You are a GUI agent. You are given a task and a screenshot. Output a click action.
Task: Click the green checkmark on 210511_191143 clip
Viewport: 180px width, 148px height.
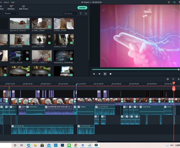click(27, 59)
